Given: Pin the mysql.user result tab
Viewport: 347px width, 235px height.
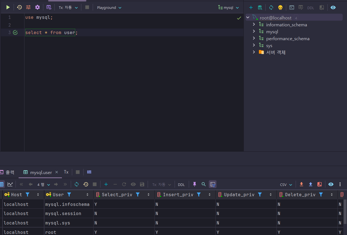Looking at the screenshot, I should (195, 184).
